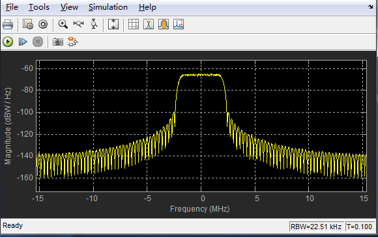Take a snapshot with camera icon
This screenshot has width=378, height=237.
(x=58, y=42)
